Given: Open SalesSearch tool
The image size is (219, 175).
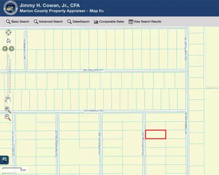Looking at the screenshot, I should pos(78,21).
